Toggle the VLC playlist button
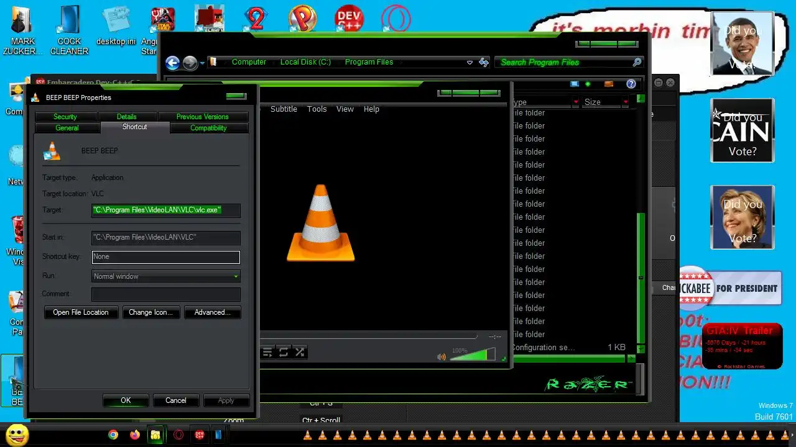The image size is (796, 447). [267, 352]
